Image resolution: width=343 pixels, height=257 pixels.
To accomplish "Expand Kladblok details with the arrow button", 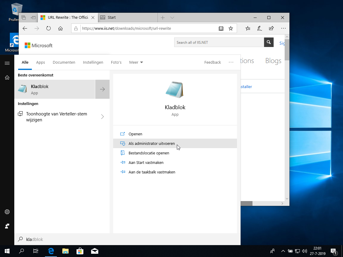I will pyautogui.click(x=102, y=89).
